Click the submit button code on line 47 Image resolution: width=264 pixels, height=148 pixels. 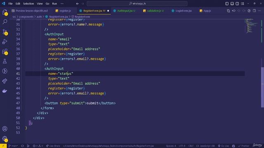click(x=80, y=103)
